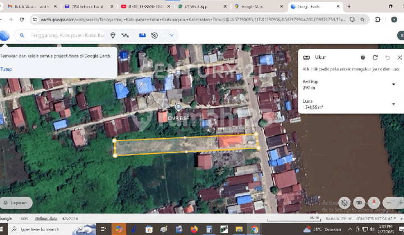This screenshot has width=404, height=235.
Task: Open help in the Ukur panel
Action: coord(363,58)
